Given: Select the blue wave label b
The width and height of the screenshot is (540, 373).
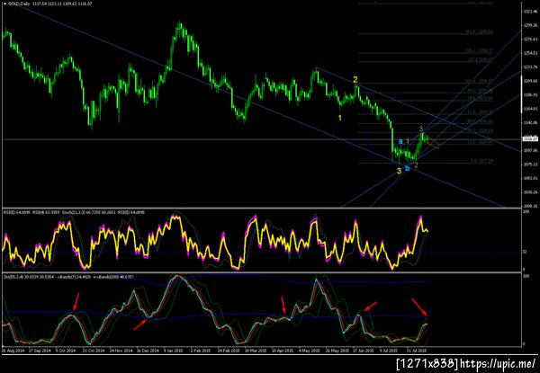Looking at the screenshot, I should 408,168.
